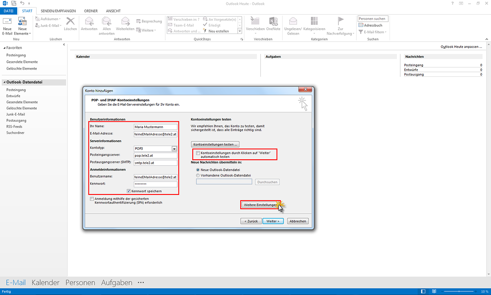Screen dimensions: 491x295
Task: Expand the Weitere dropdown in Antworten group
Action: 146,30
